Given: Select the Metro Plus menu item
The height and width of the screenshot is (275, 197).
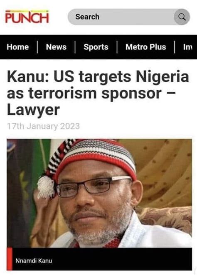Looking at the screenshot, I should tap(145, 47).
